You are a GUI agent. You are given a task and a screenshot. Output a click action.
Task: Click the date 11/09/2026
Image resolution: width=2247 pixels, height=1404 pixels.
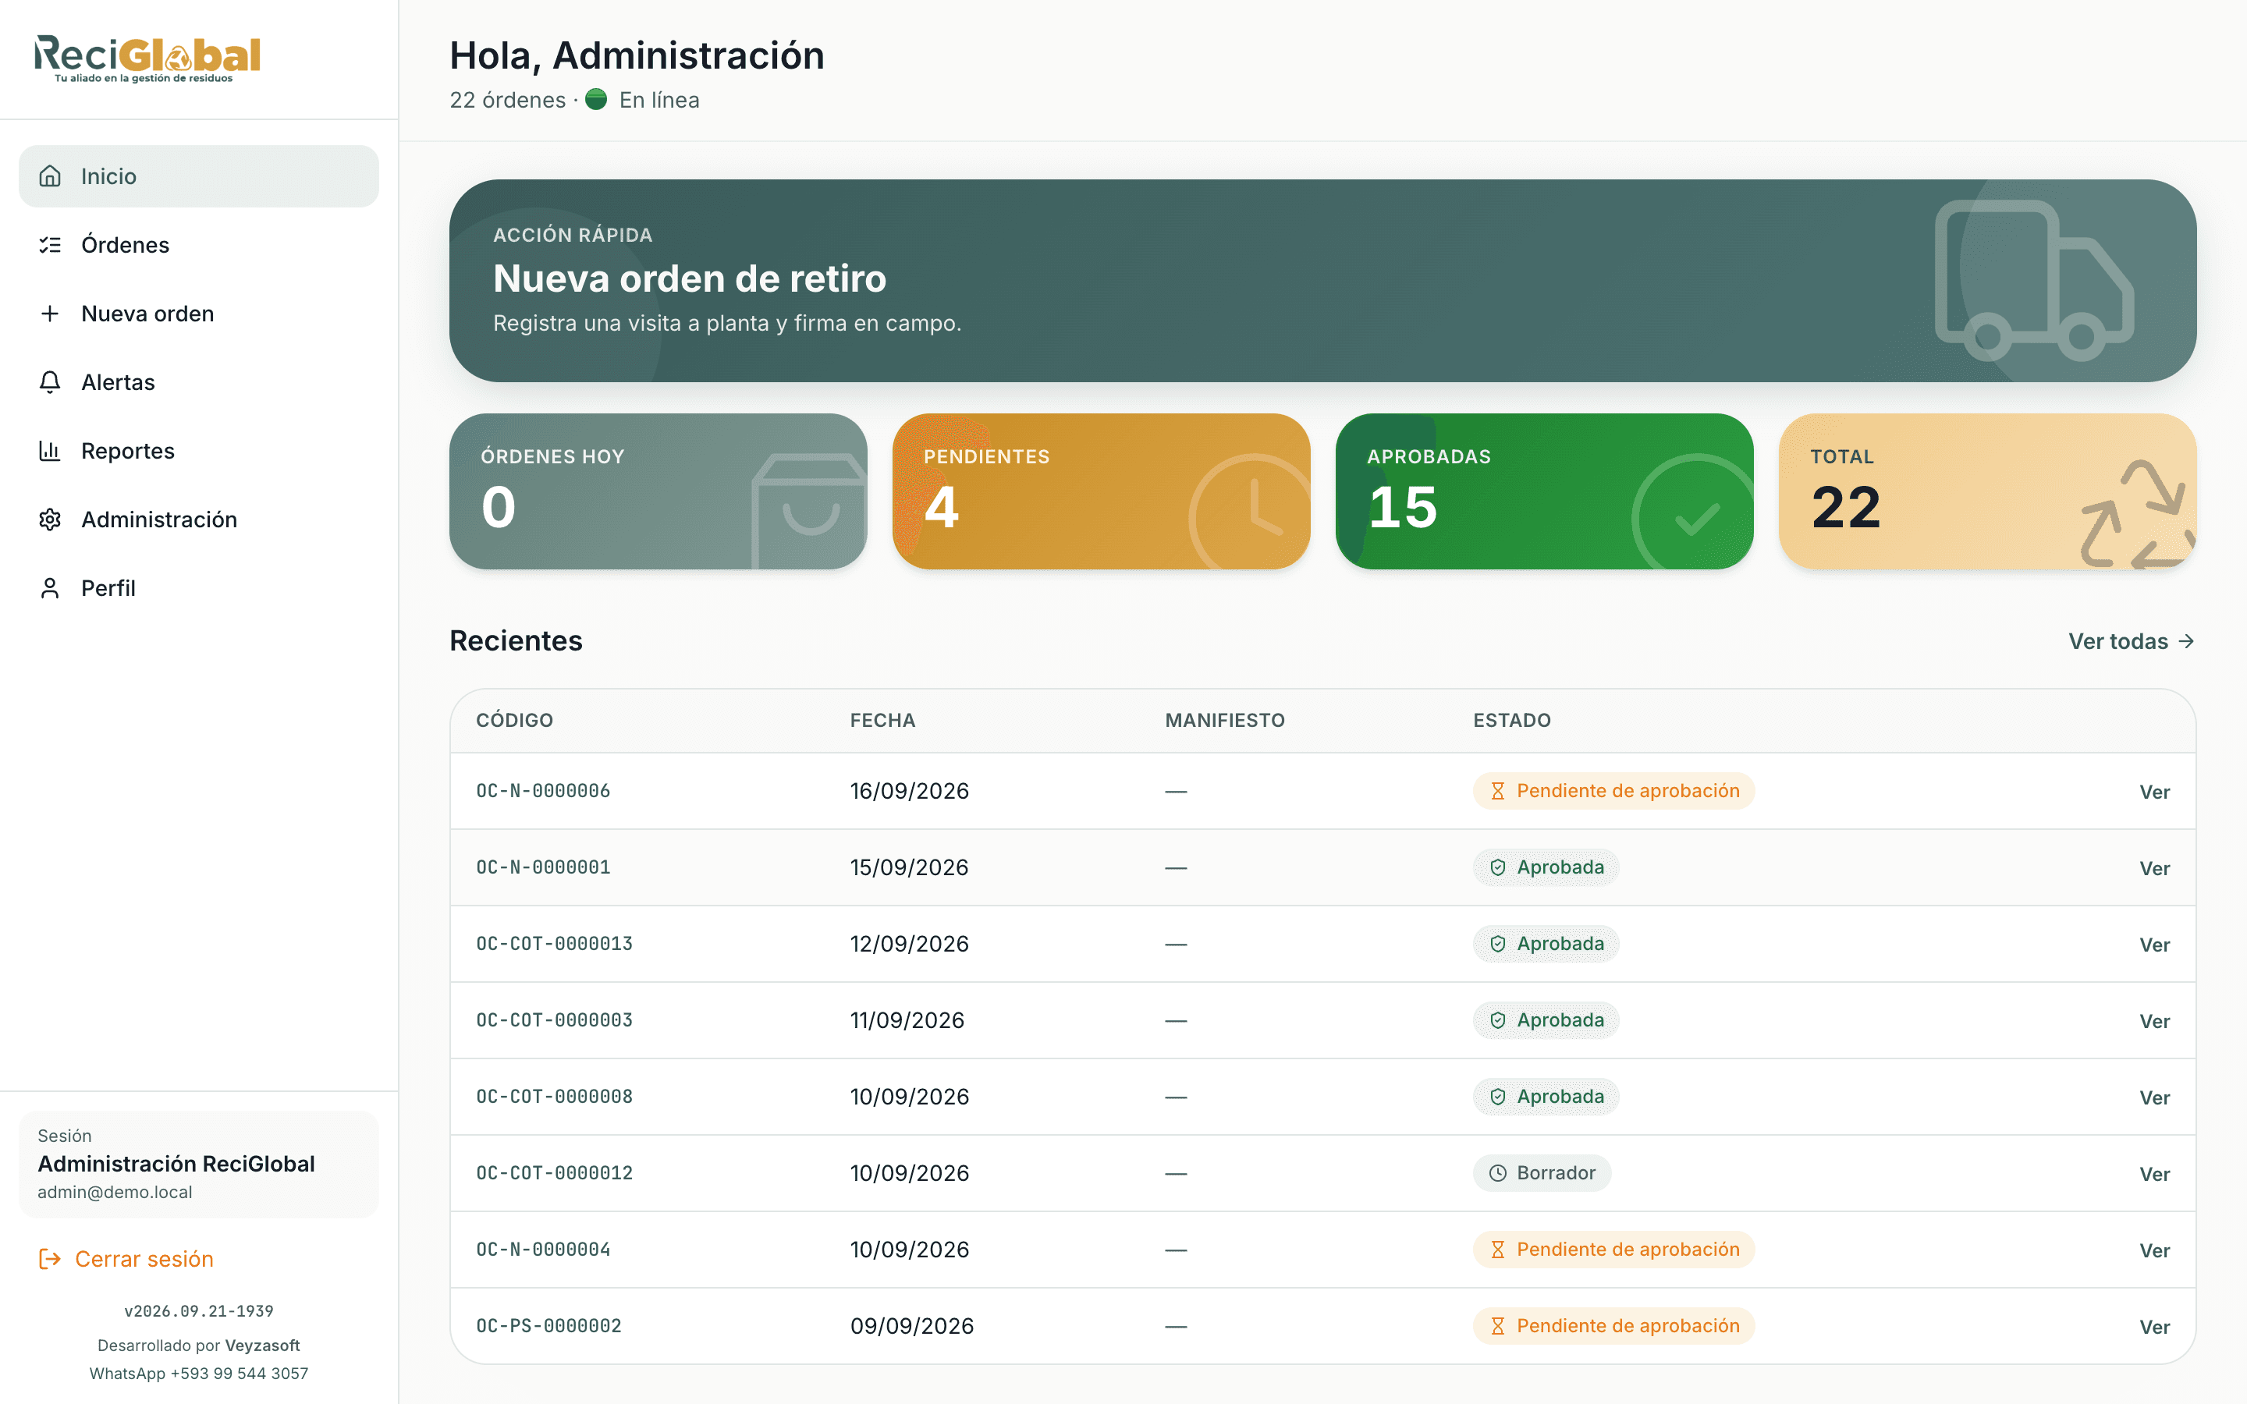point(907,1020)
